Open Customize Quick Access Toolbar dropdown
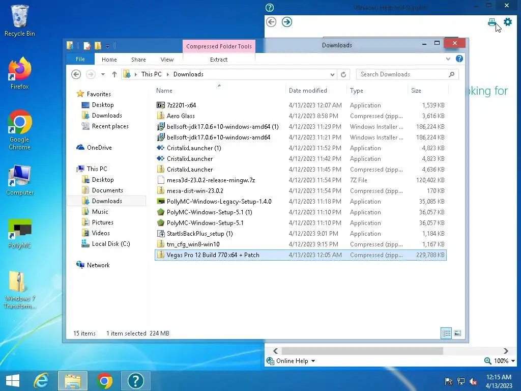The image size is (521, 391). point(108,46)
